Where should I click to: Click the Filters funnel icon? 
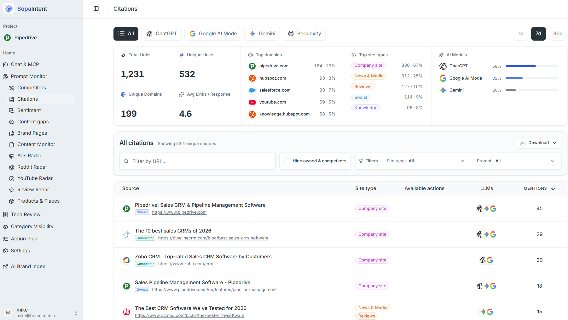coord(361,161)
